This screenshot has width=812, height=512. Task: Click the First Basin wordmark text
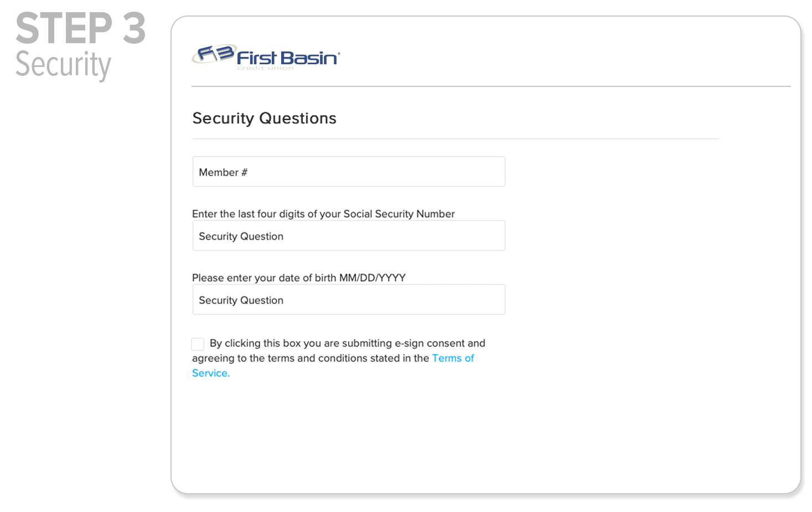[x=288, y=58]
